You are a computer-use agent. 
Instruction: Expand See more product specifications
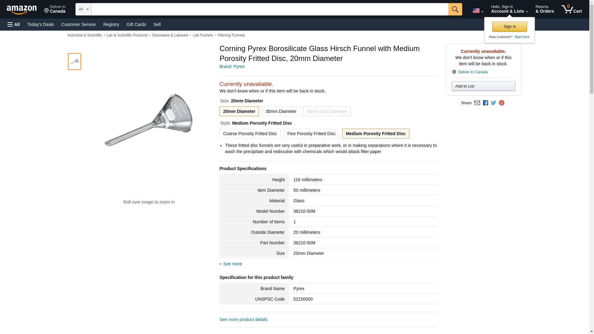click(x=232, y=264)
